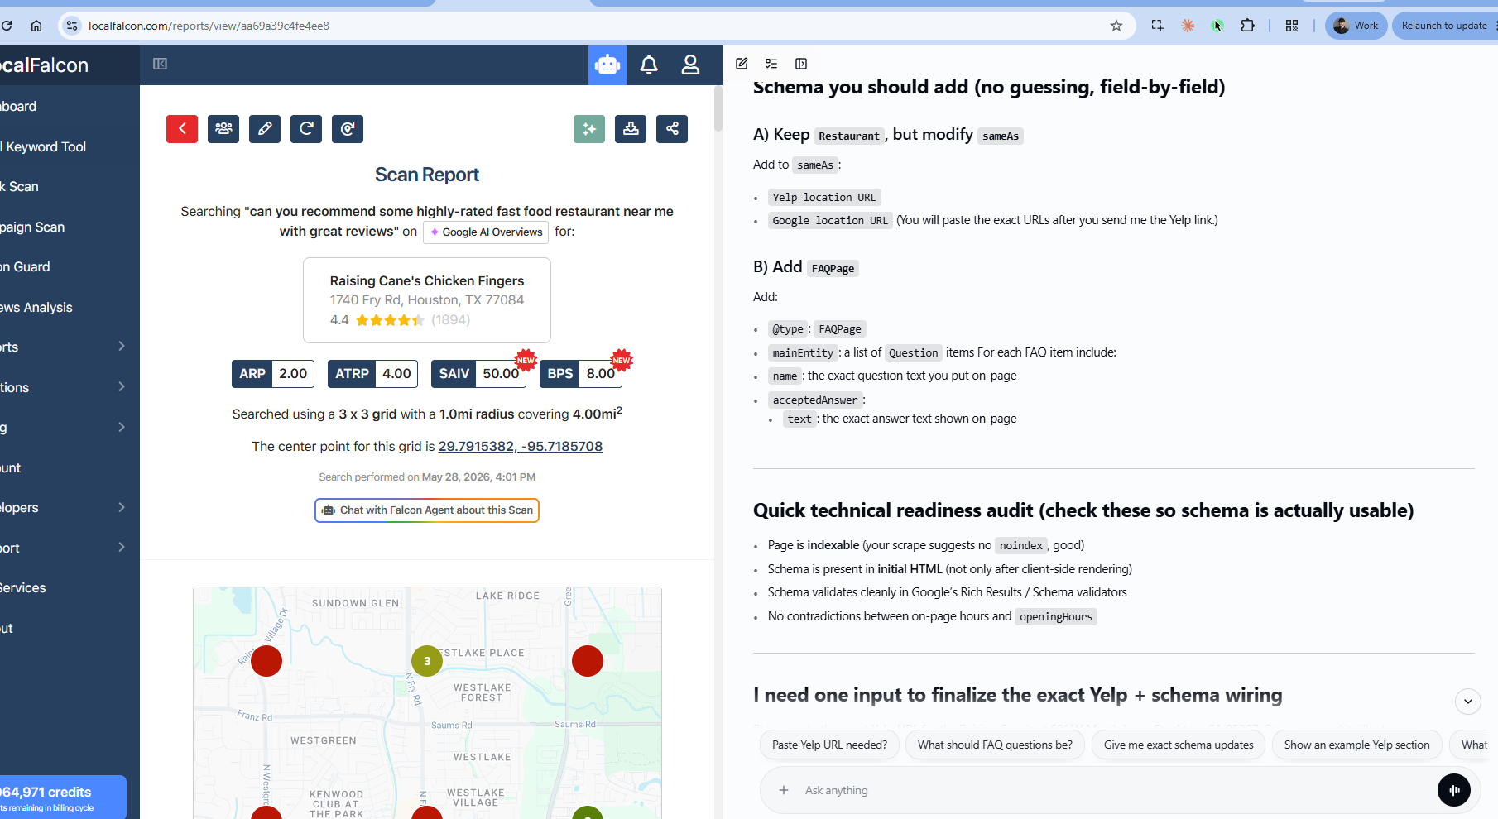Click the Relaunch to update button
The width and height of the screenshot is (1498, 819).
(x=1445, y=26)
